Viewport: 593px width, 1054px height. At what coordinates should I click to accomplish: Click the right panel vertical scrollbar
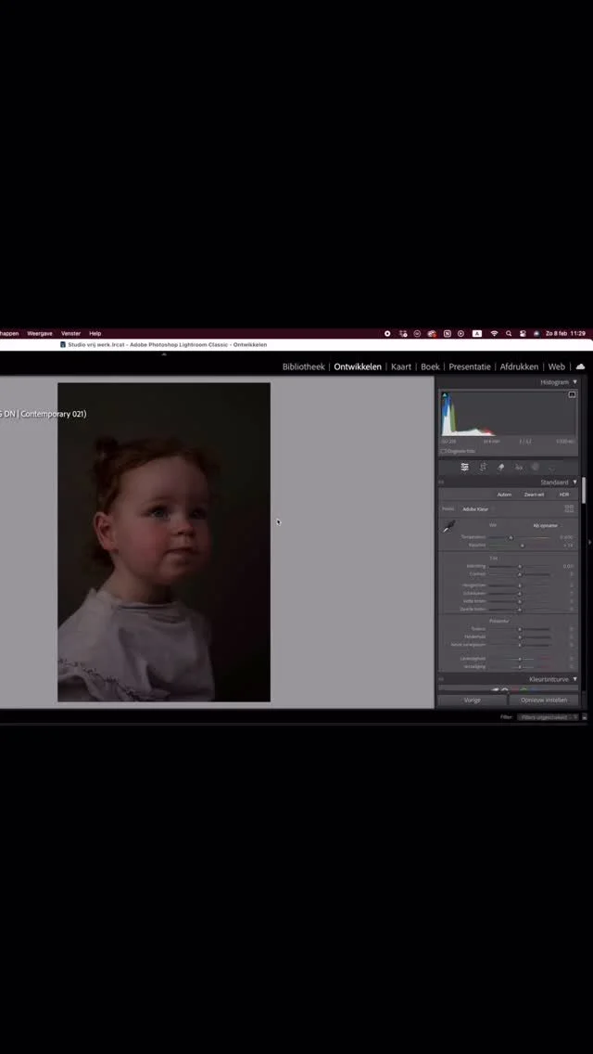tap(584, 489)
